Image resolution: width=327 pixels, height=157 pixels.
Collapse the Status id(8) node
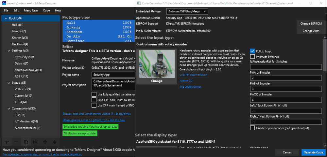click(9, 83)
